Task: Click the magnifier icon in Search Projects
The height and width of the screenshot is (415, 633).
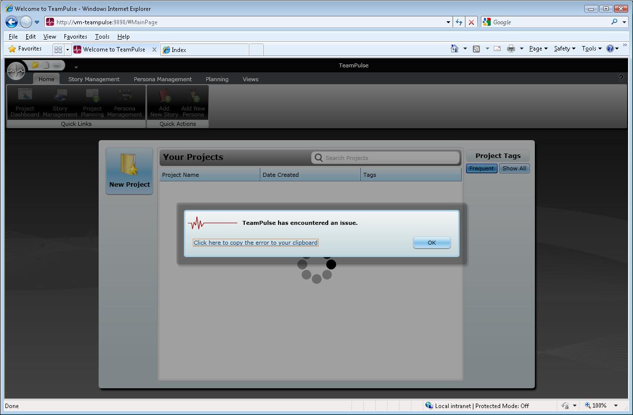Action: (x=319, y=157)
